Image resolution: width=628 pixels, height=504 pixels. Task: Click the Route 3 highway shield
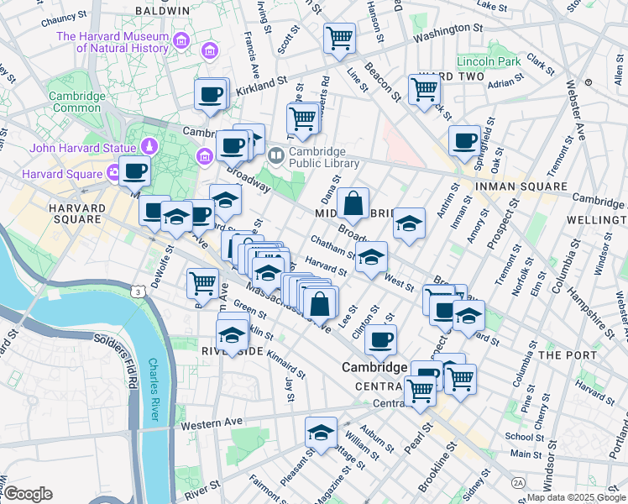[138, 291]
